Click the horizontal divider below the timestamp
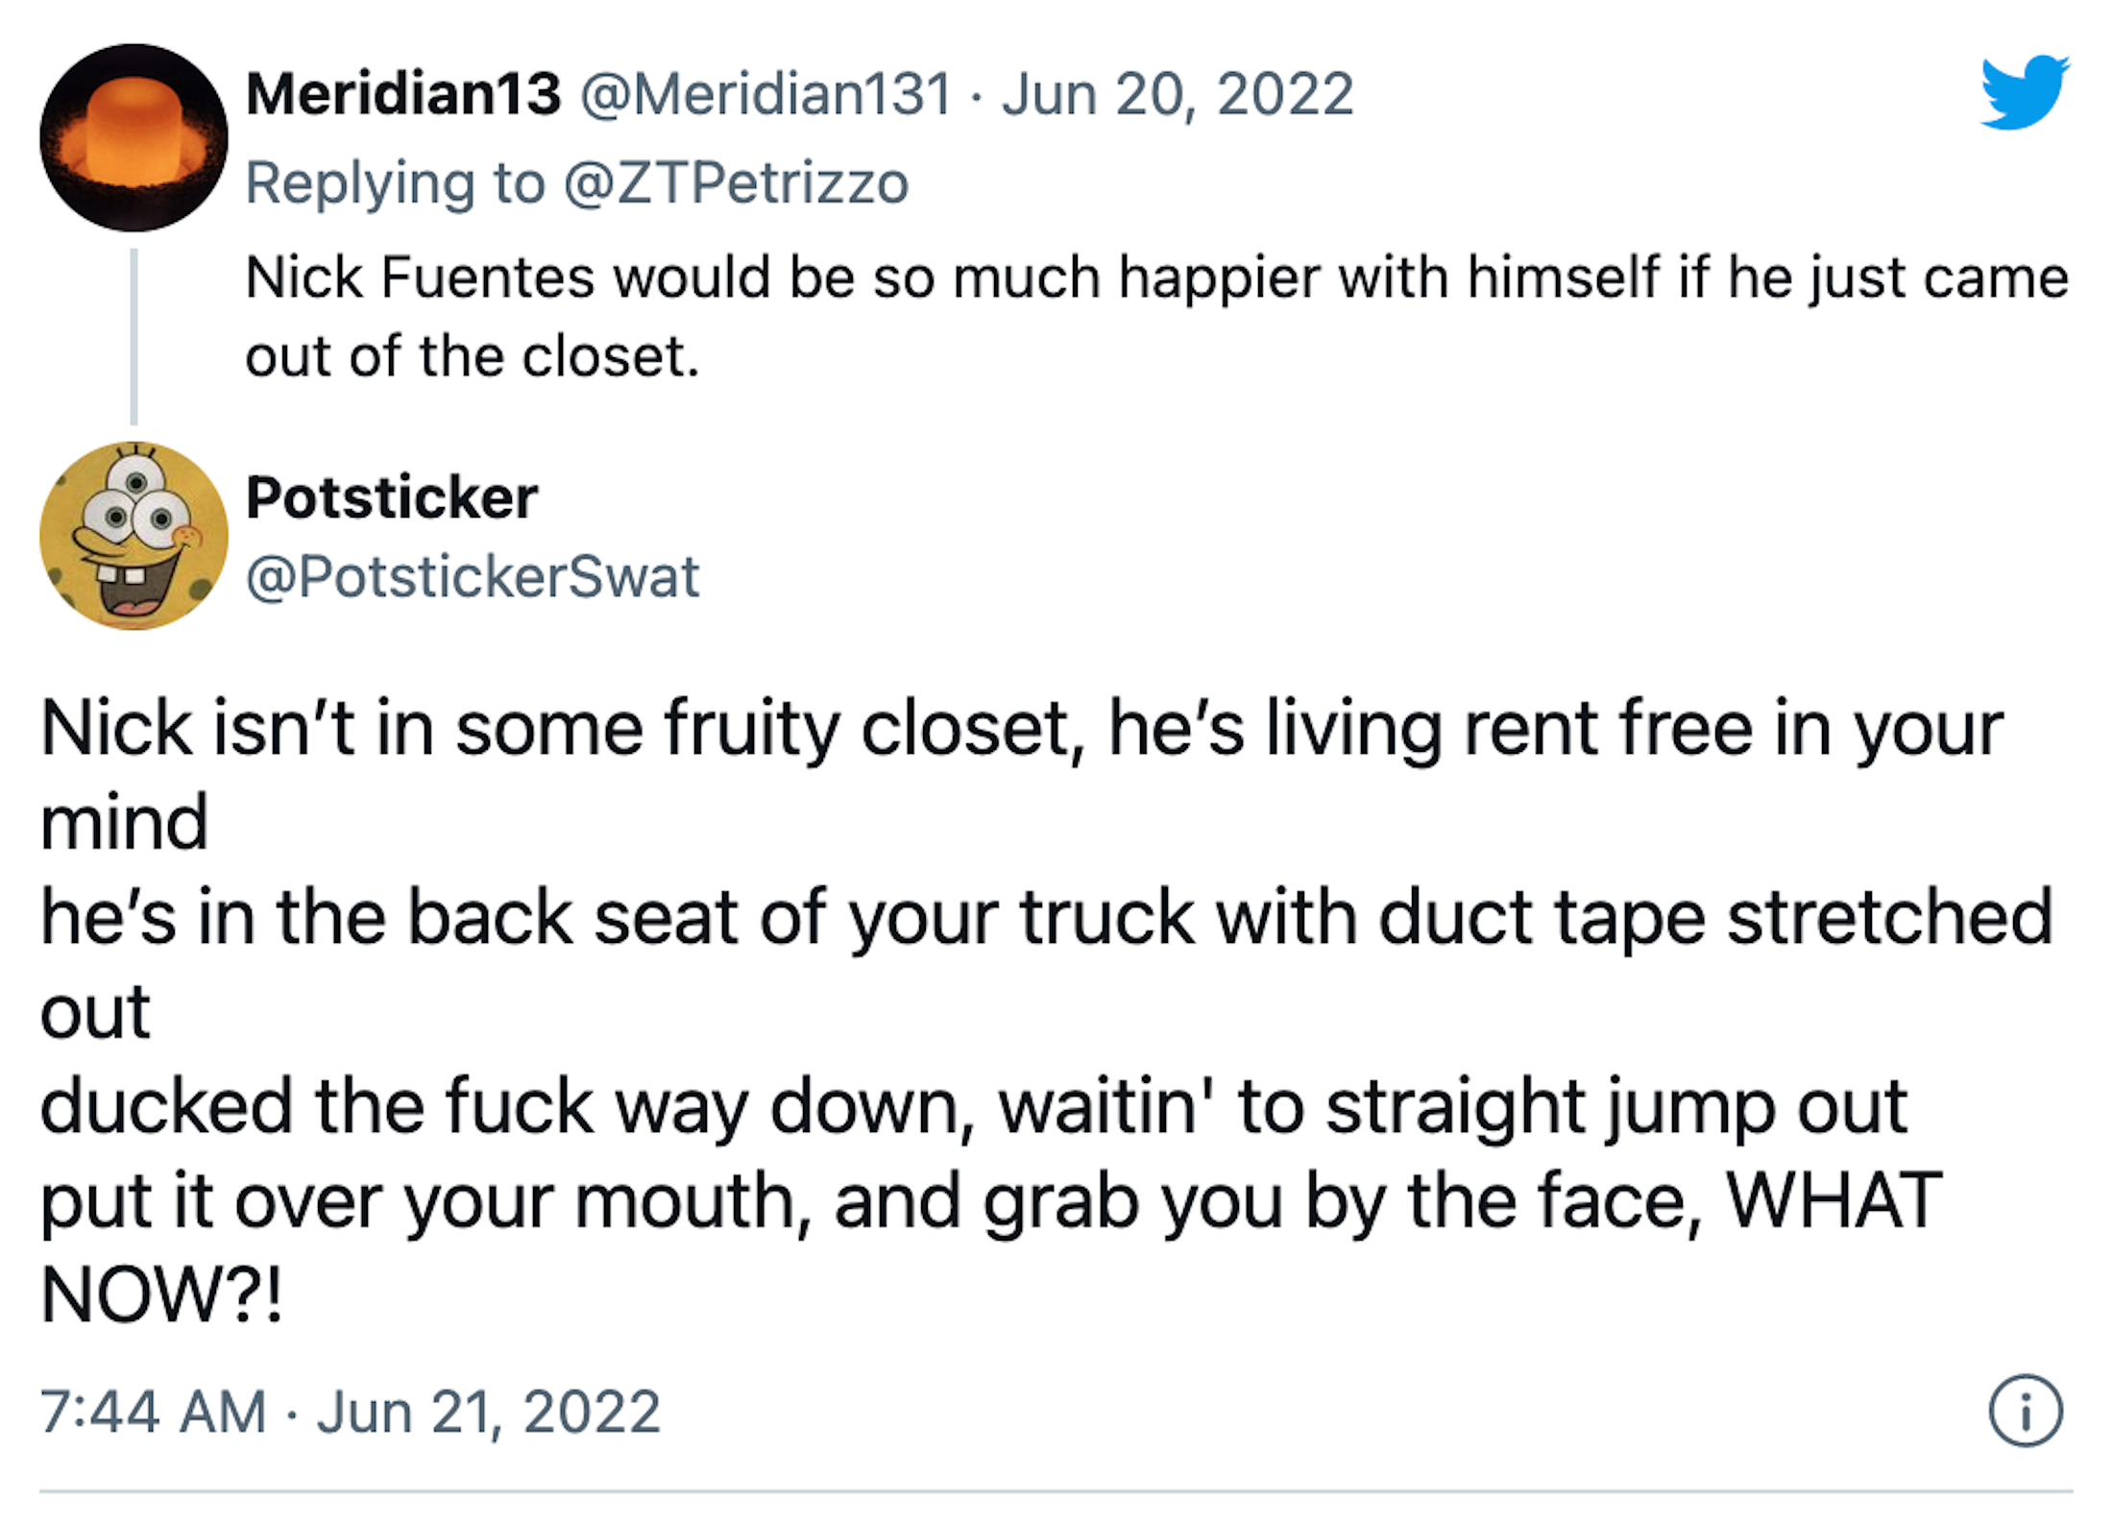This screenshot has width=2113, height=1521. tap(1056, 1491)
